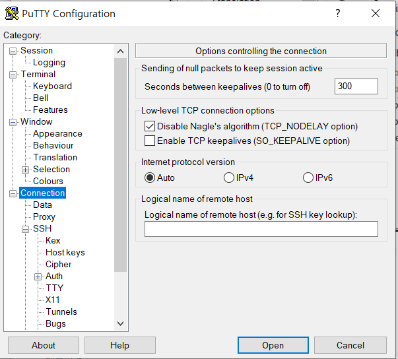
Task: Click the keepalive seconds field
Action: pos(356,86)
